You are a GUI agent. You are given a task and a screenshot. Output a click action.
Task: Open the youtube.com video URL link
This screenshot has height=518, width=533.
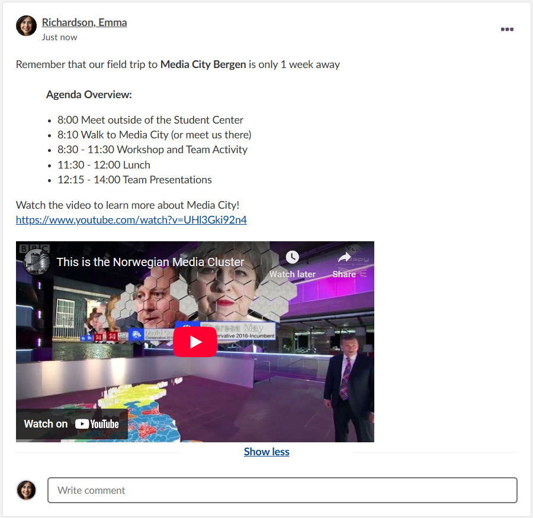(x=131, y=220)
